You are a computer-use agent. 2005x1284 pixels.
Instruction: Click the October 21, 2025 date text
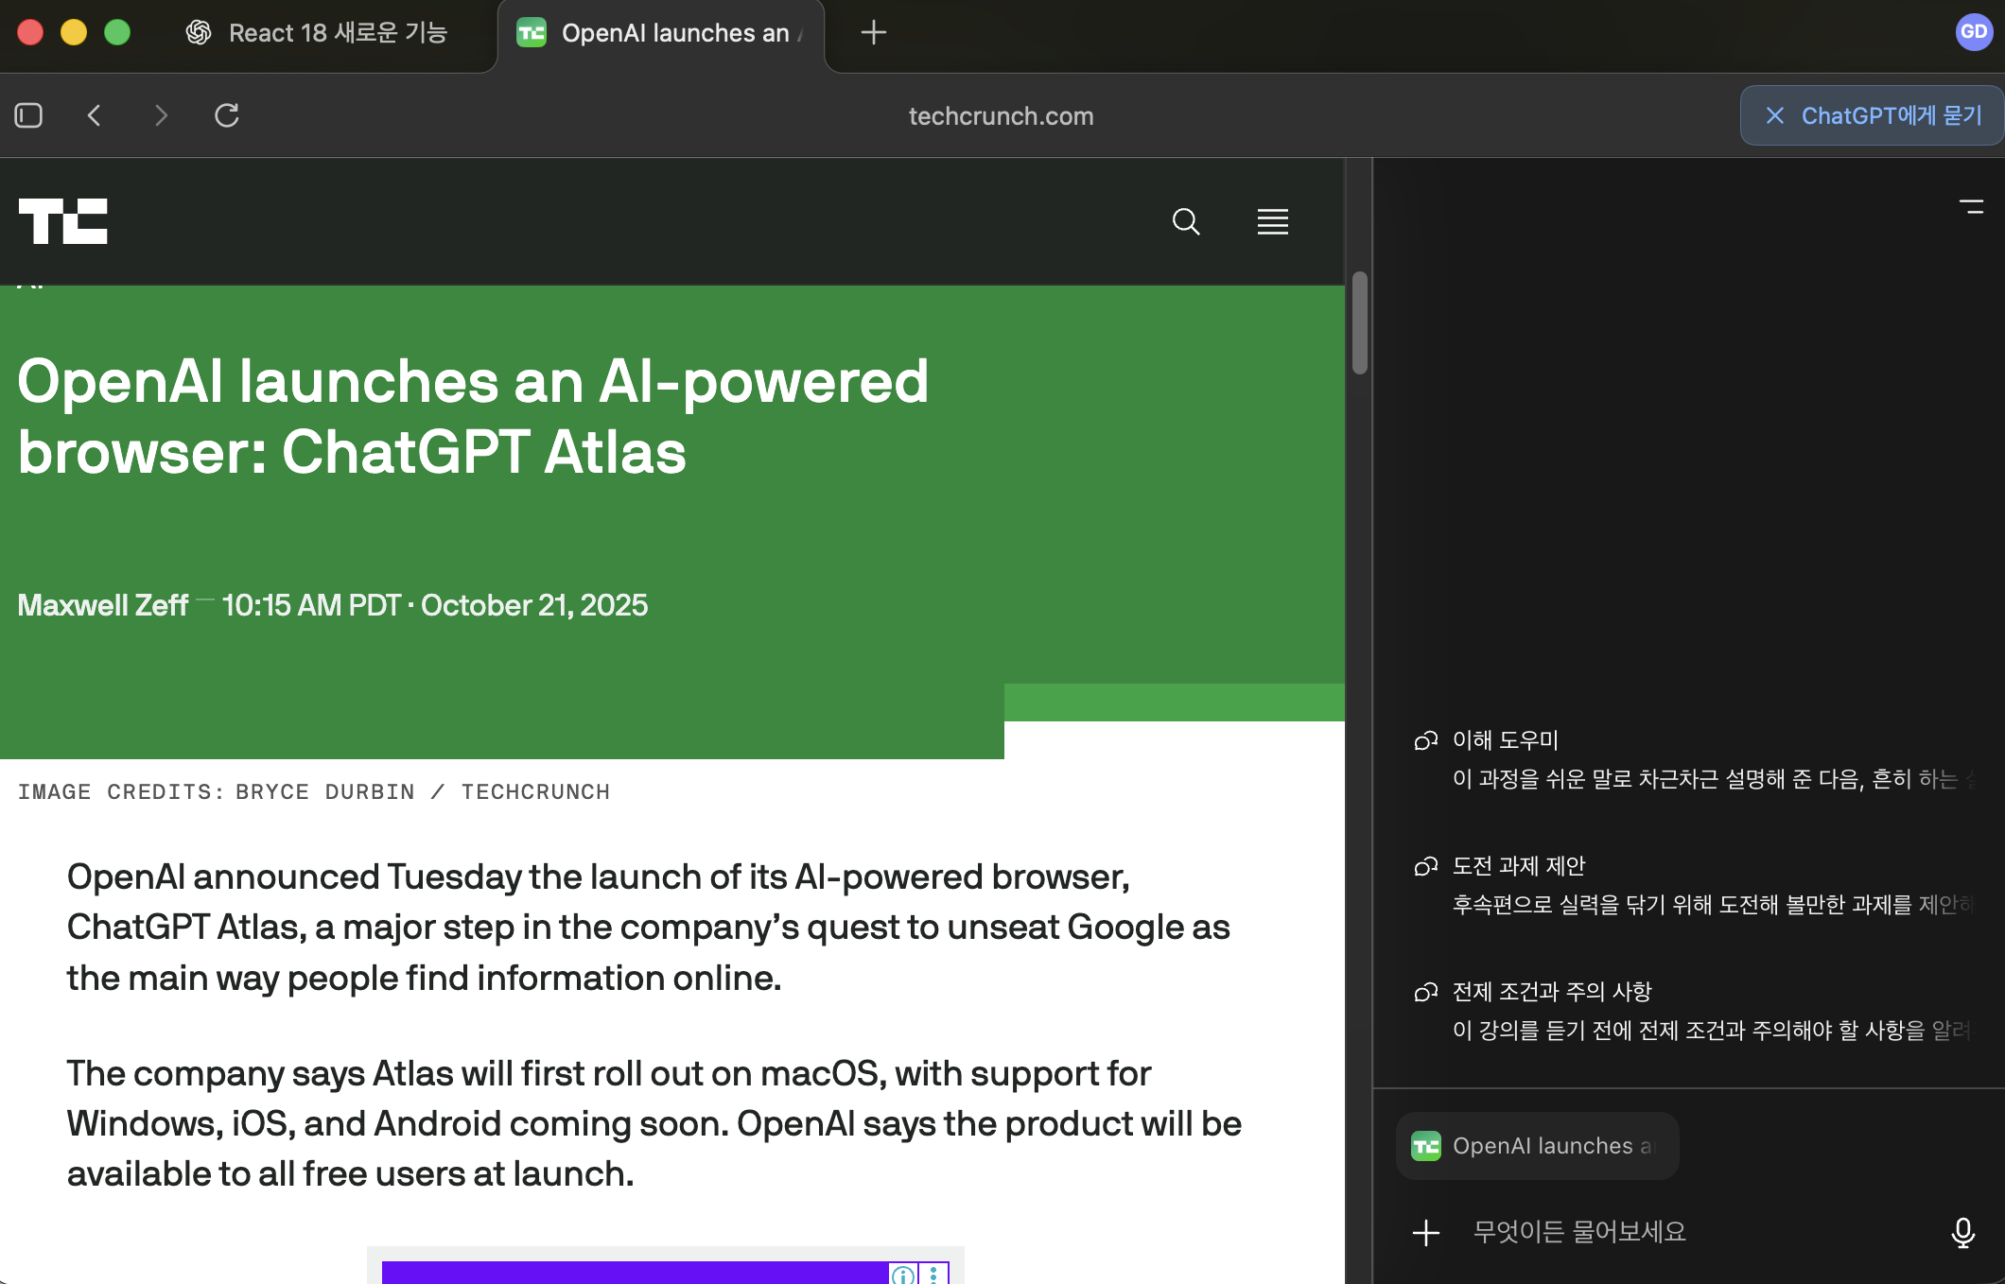534,605
